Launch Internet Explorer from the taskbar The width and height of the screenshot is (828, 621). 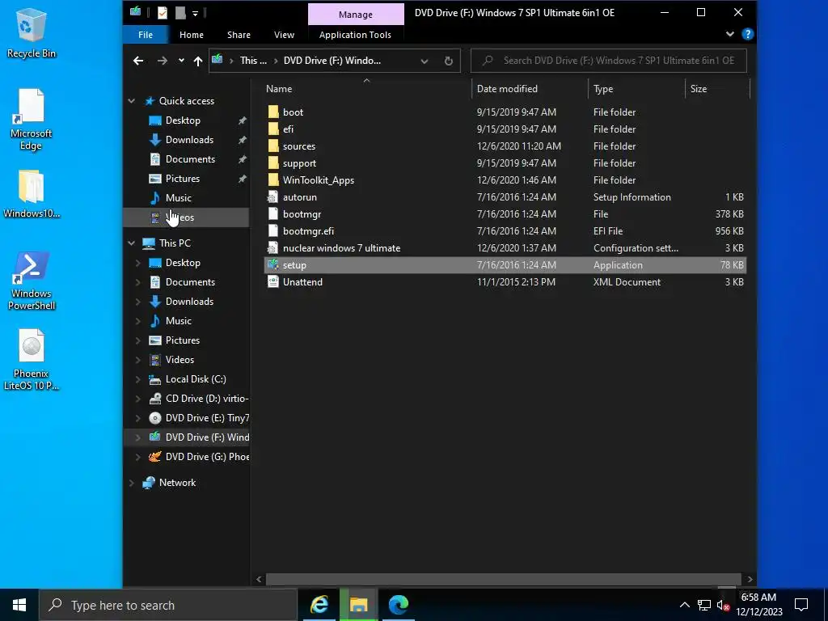click(319, 605)
